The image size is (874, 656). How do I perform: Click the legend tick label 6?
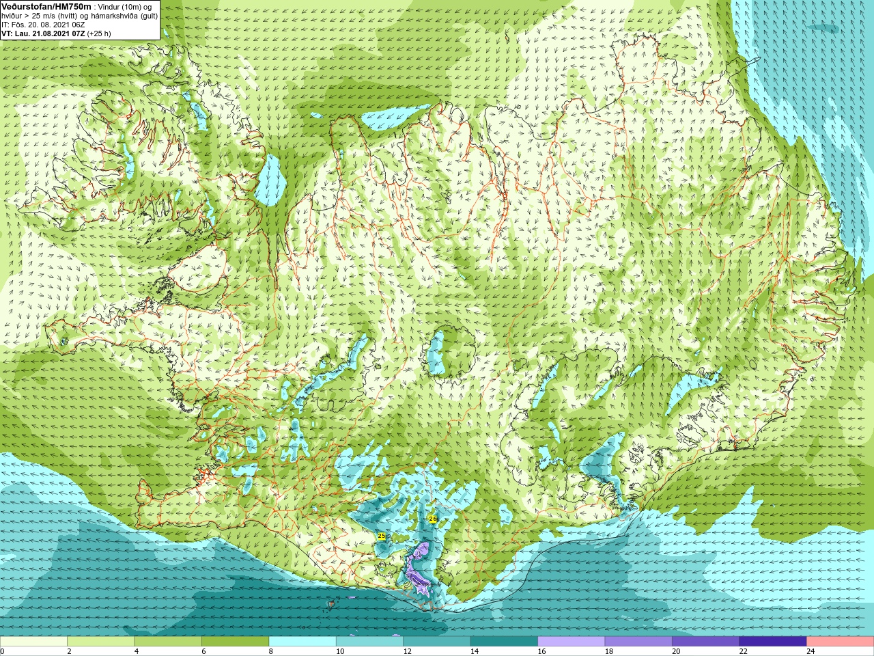click(203, 652)
